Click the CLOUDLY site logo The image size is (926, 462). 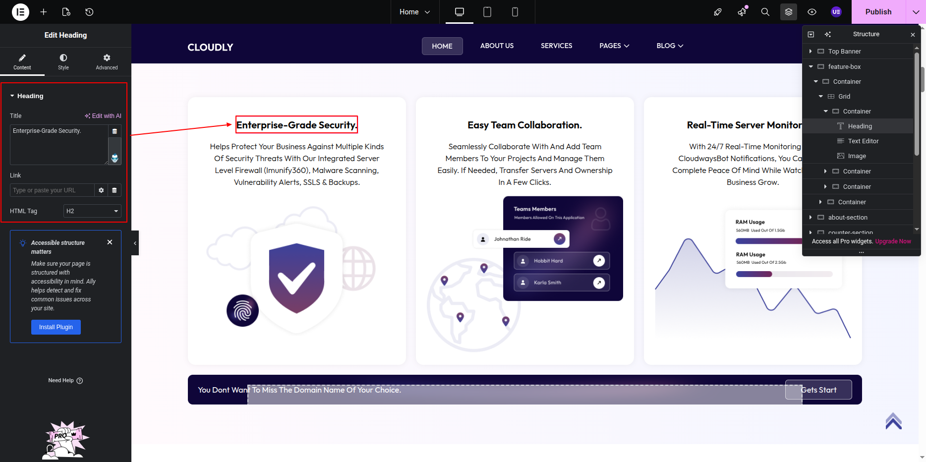click(x=210, y=47)
